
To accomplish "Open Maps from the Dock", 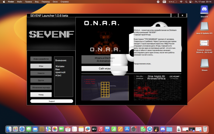I will [x=48, y=129].
